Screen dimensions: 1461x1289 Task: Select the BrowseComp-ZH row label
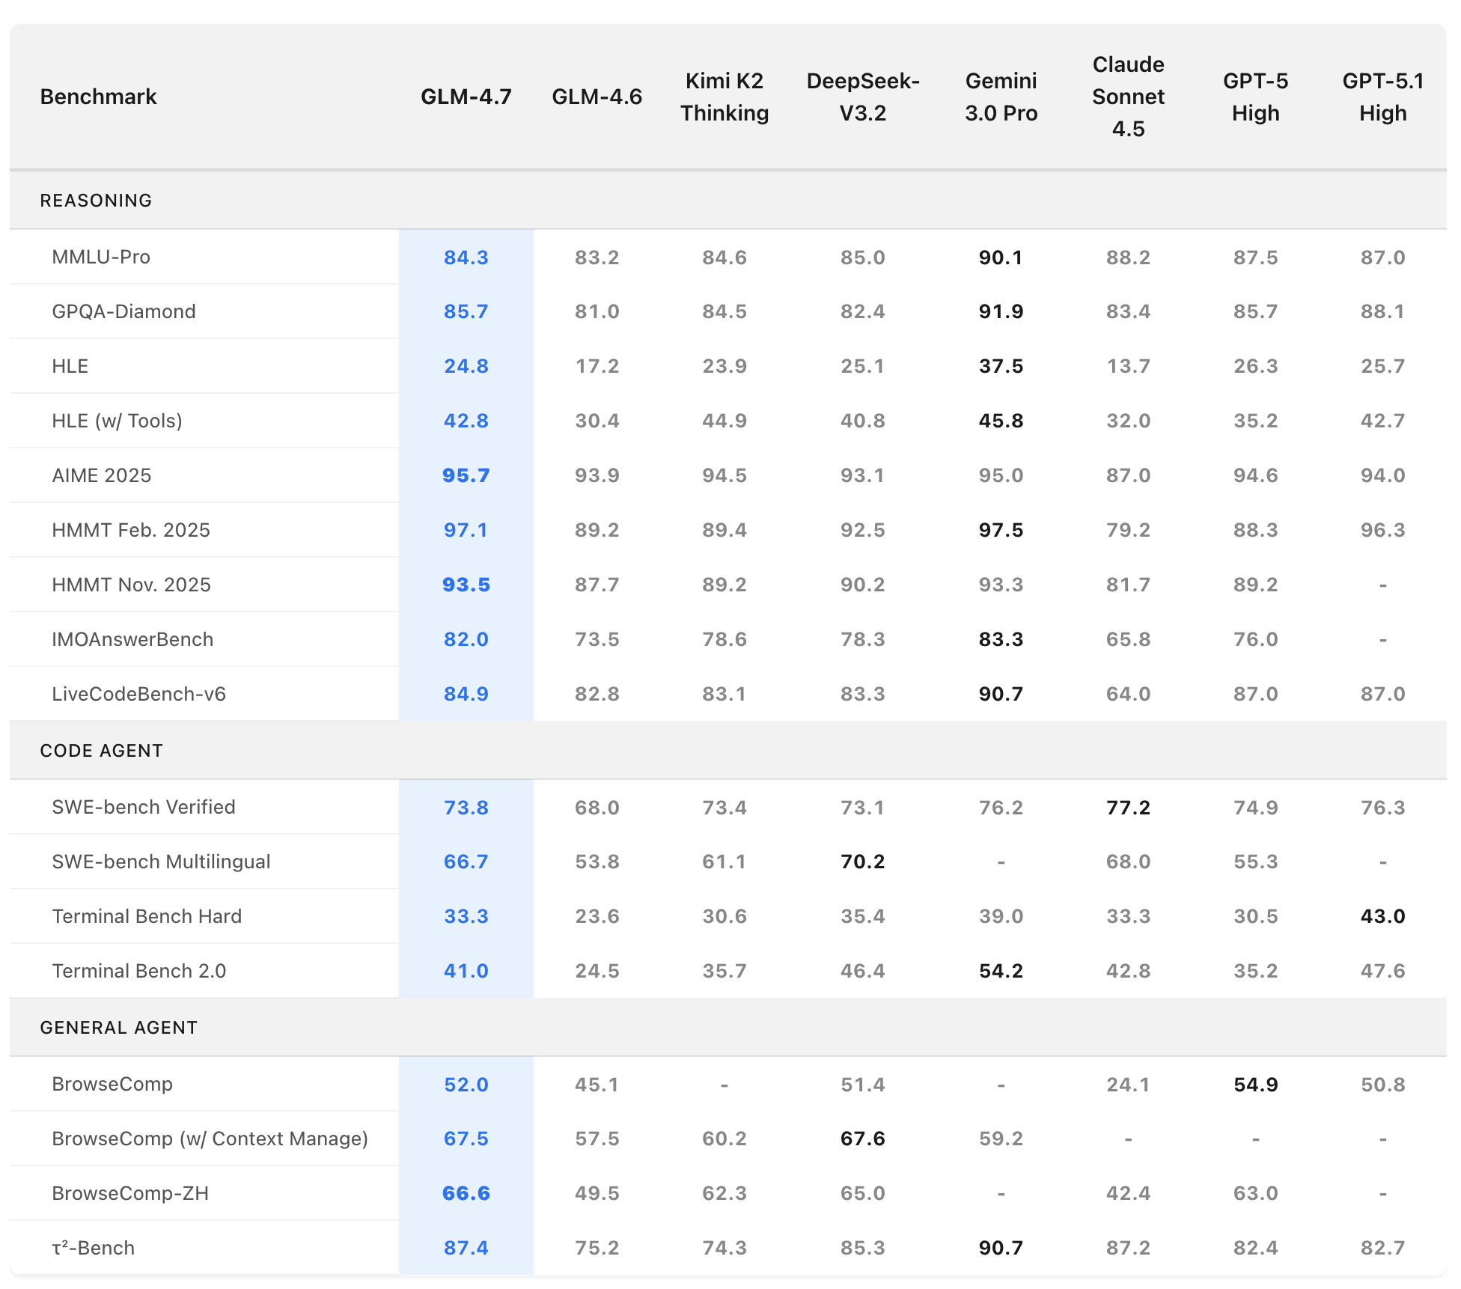130,1193
